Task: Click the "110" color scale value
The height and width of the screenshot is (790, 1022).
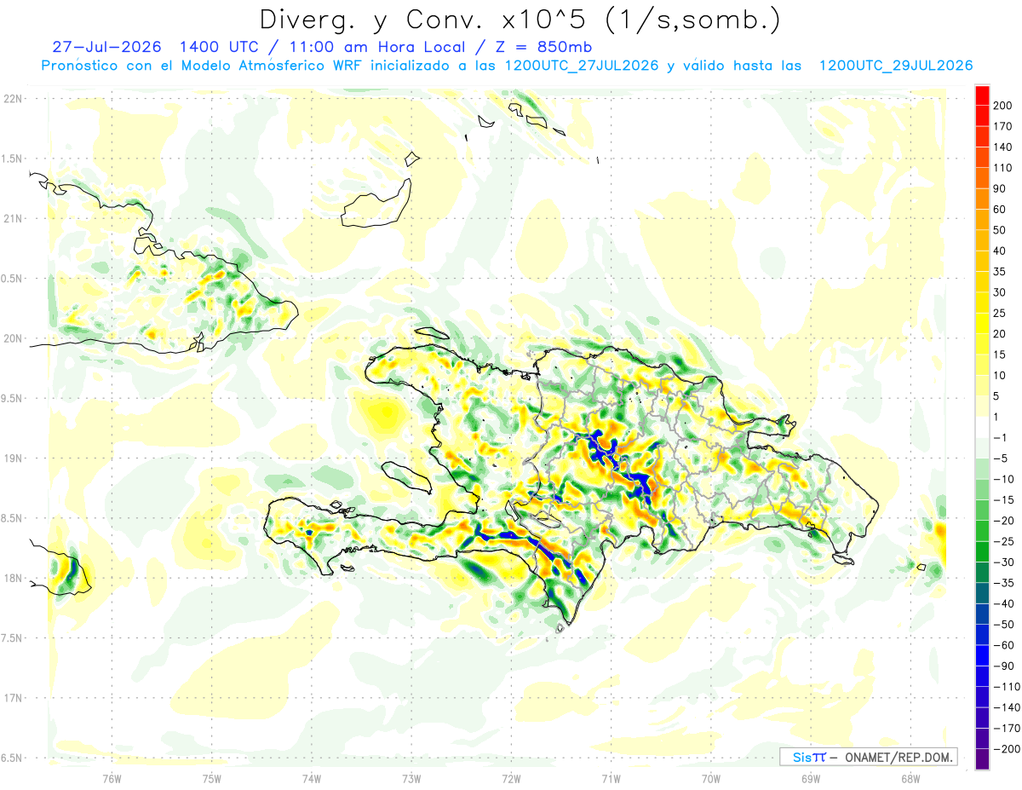Action: coord(1003,168)
